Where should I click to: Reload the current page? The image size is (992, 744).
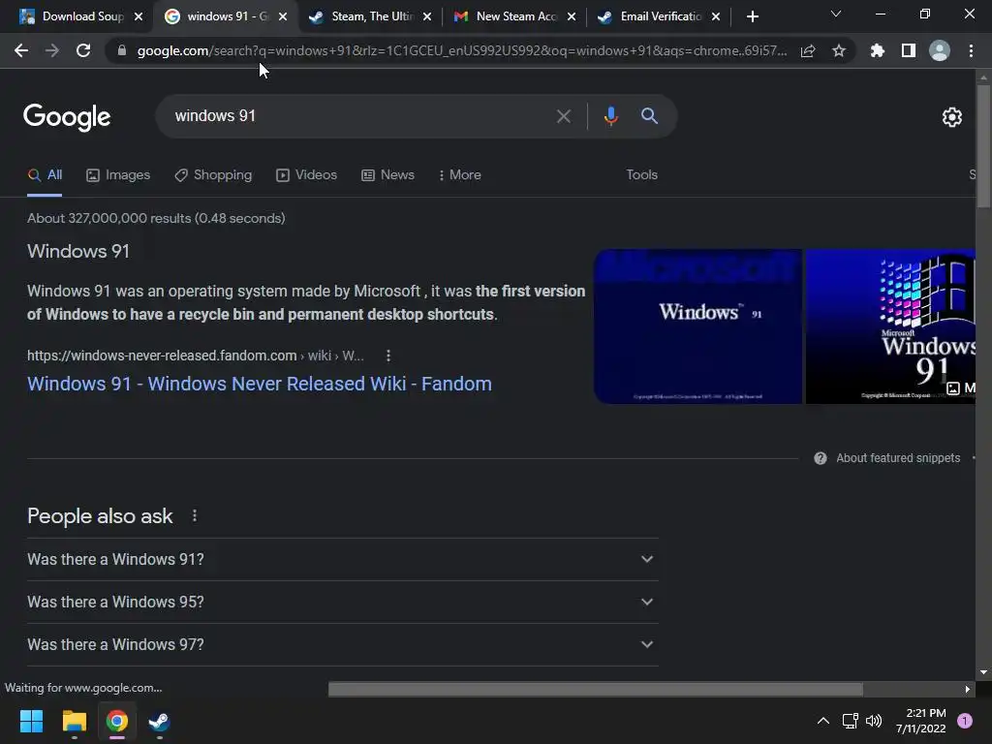pos(83,50)
